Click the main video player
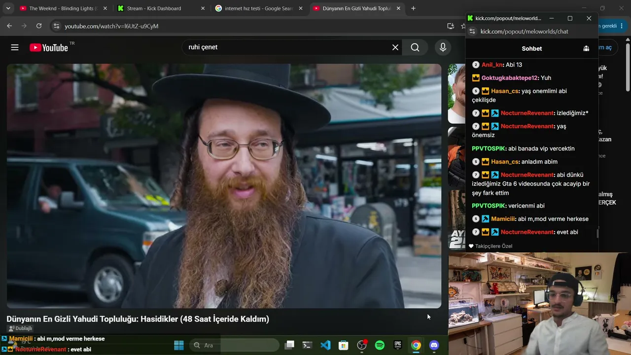Image resolution: width=631 pixels, height=355 pixels. (x=224, y=186)
